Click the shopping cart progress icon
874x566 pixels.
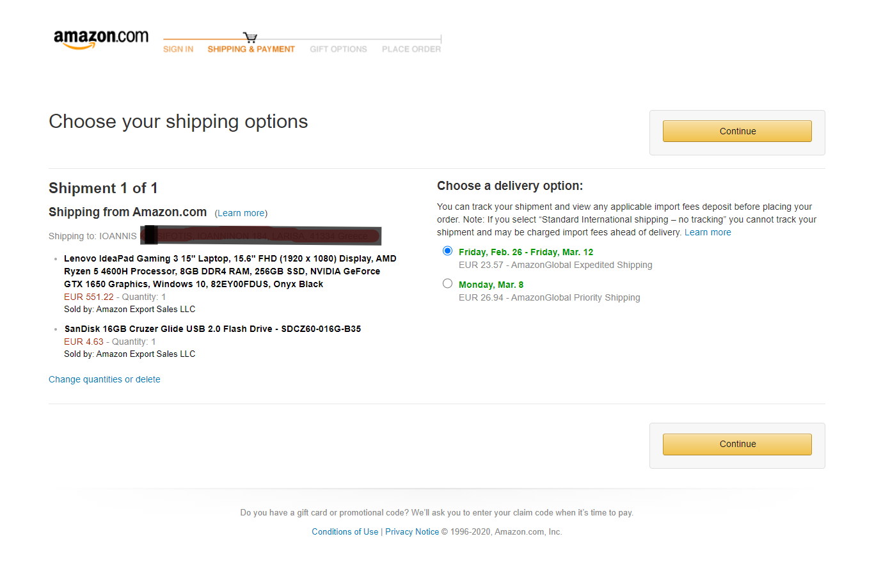(x=250, y=38)
